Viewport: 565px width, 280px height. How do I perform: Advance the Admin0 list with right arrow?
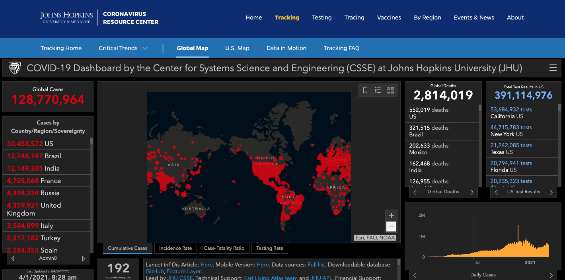coord(84,259)
